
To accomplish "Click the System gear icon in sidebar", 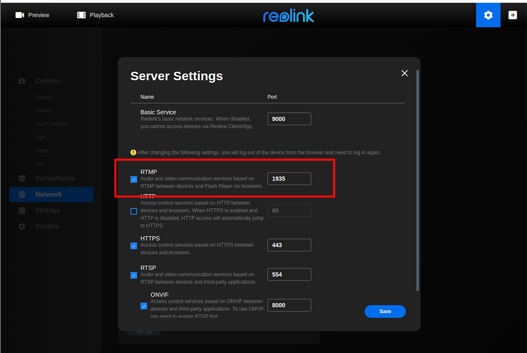I will click(x=22, y=227).
